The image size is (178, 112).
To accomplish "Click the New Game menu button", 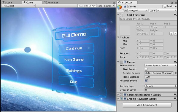I will click(x=76, y=60).
